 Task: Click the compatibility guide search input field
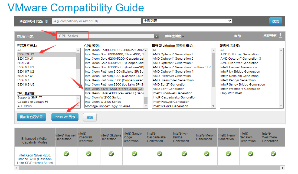pos(97,21)
